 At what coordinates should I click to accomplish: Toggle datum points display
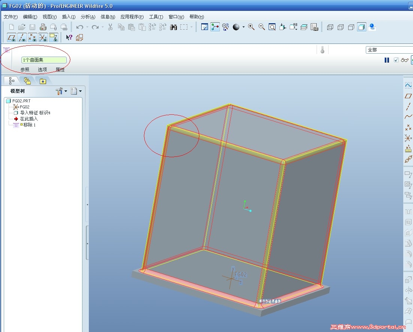tap(33, 38)
